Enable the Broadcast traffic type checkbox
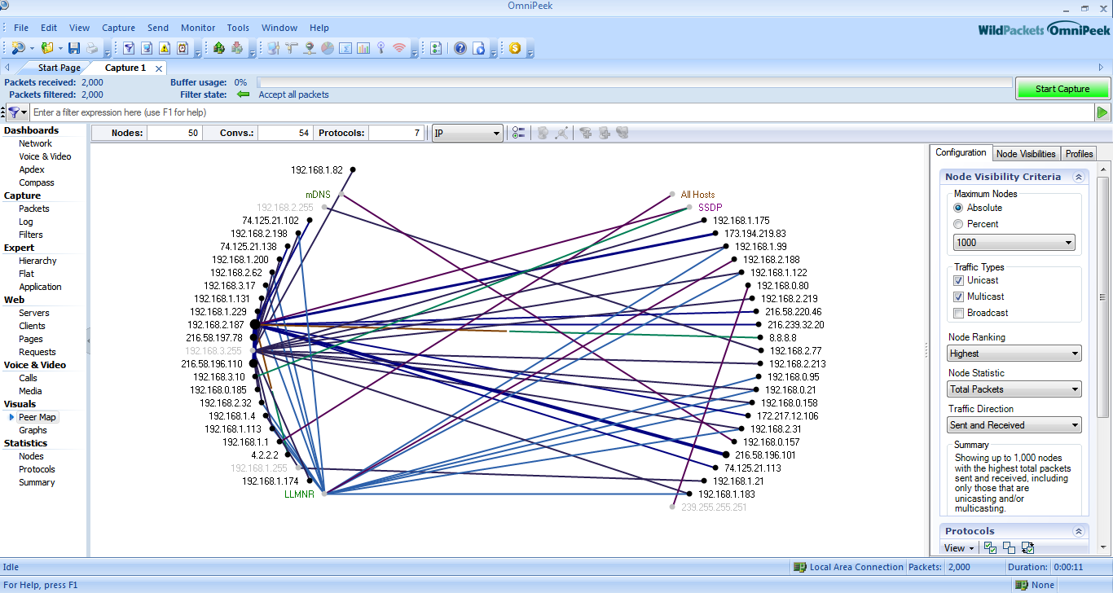Viewport: 1113px width, 593px height. [x=959, y=313]
